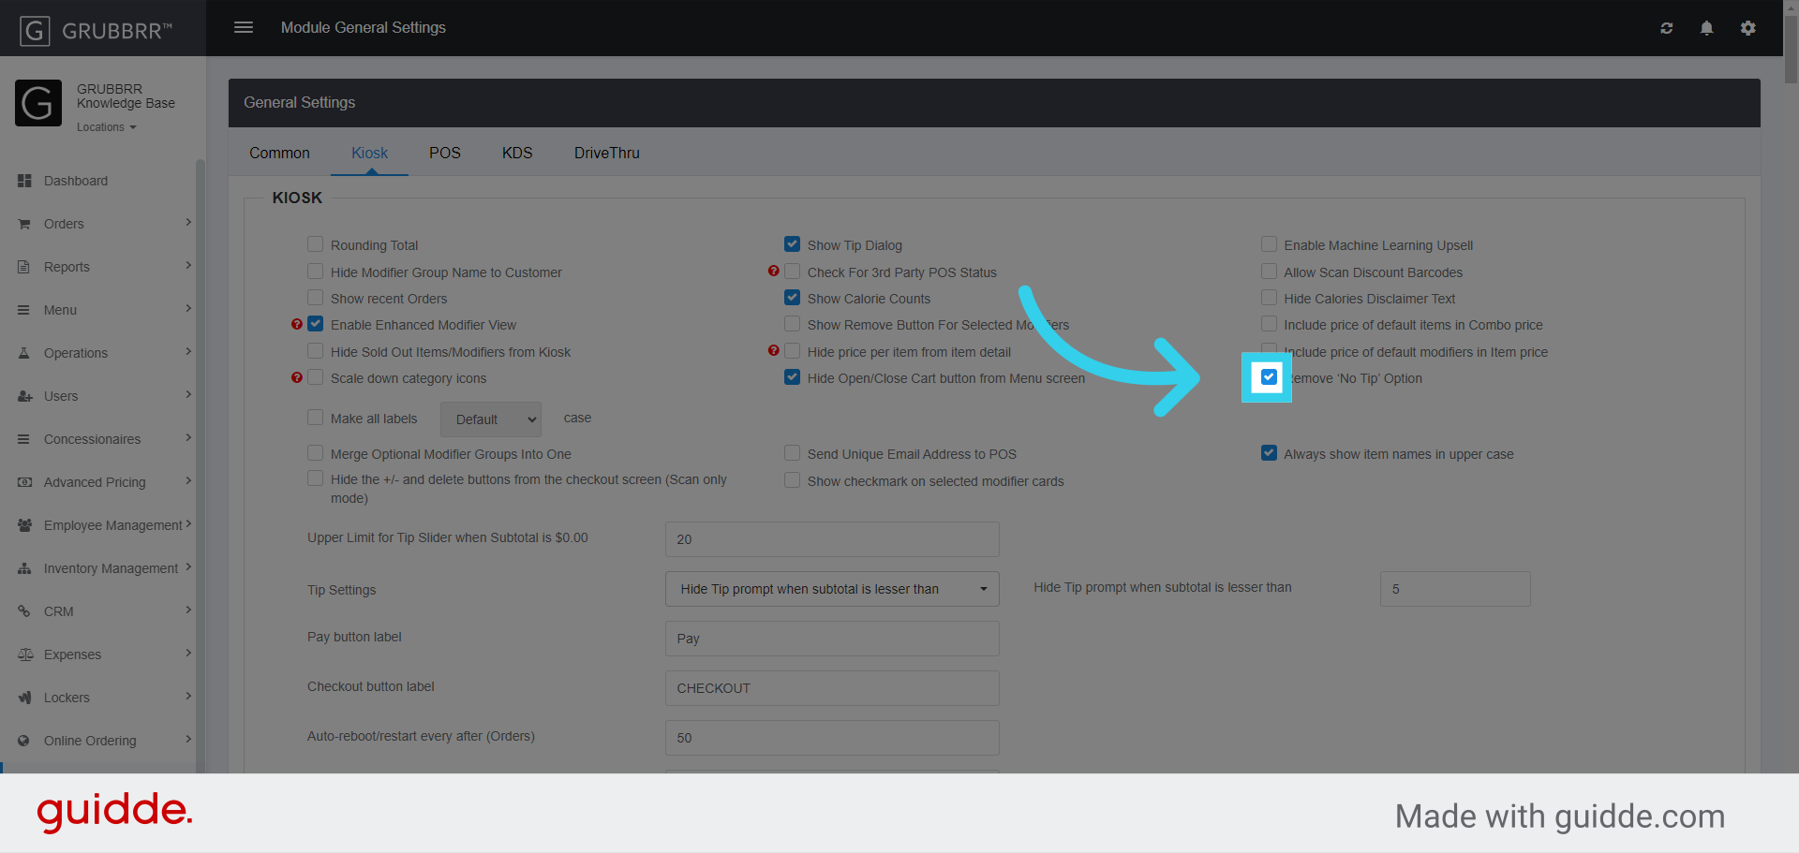Click help icon beside Check For 3rd Party POS Status
Viewport: 1799px width, 853px height.
(x=773, y=271)
